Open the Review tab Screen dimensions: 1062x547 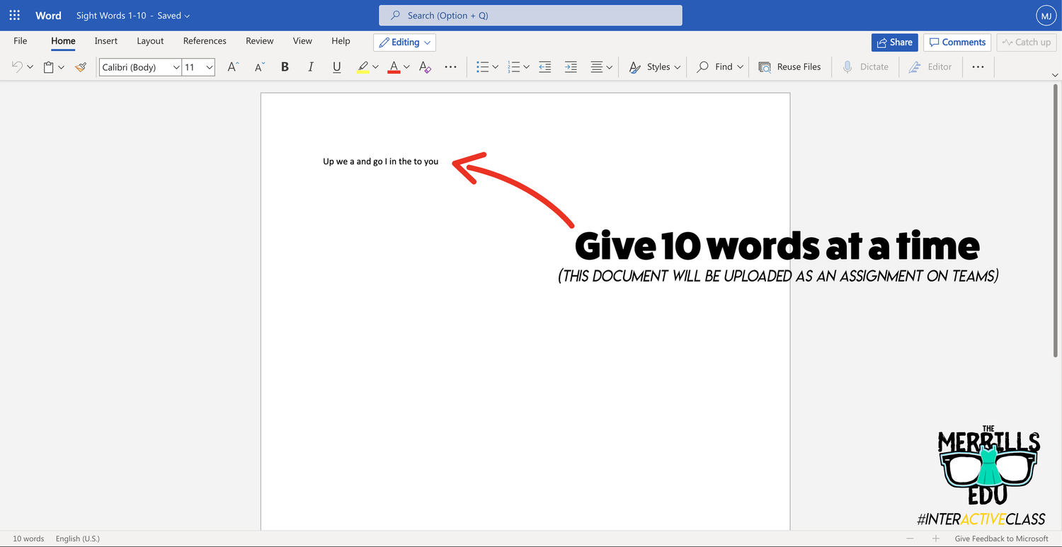pos(259,40)
